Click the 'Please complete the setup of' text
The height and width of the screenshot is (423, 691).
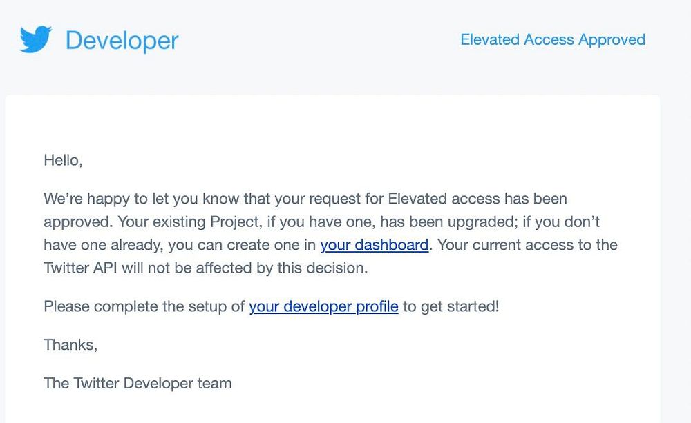pos(144,306)
